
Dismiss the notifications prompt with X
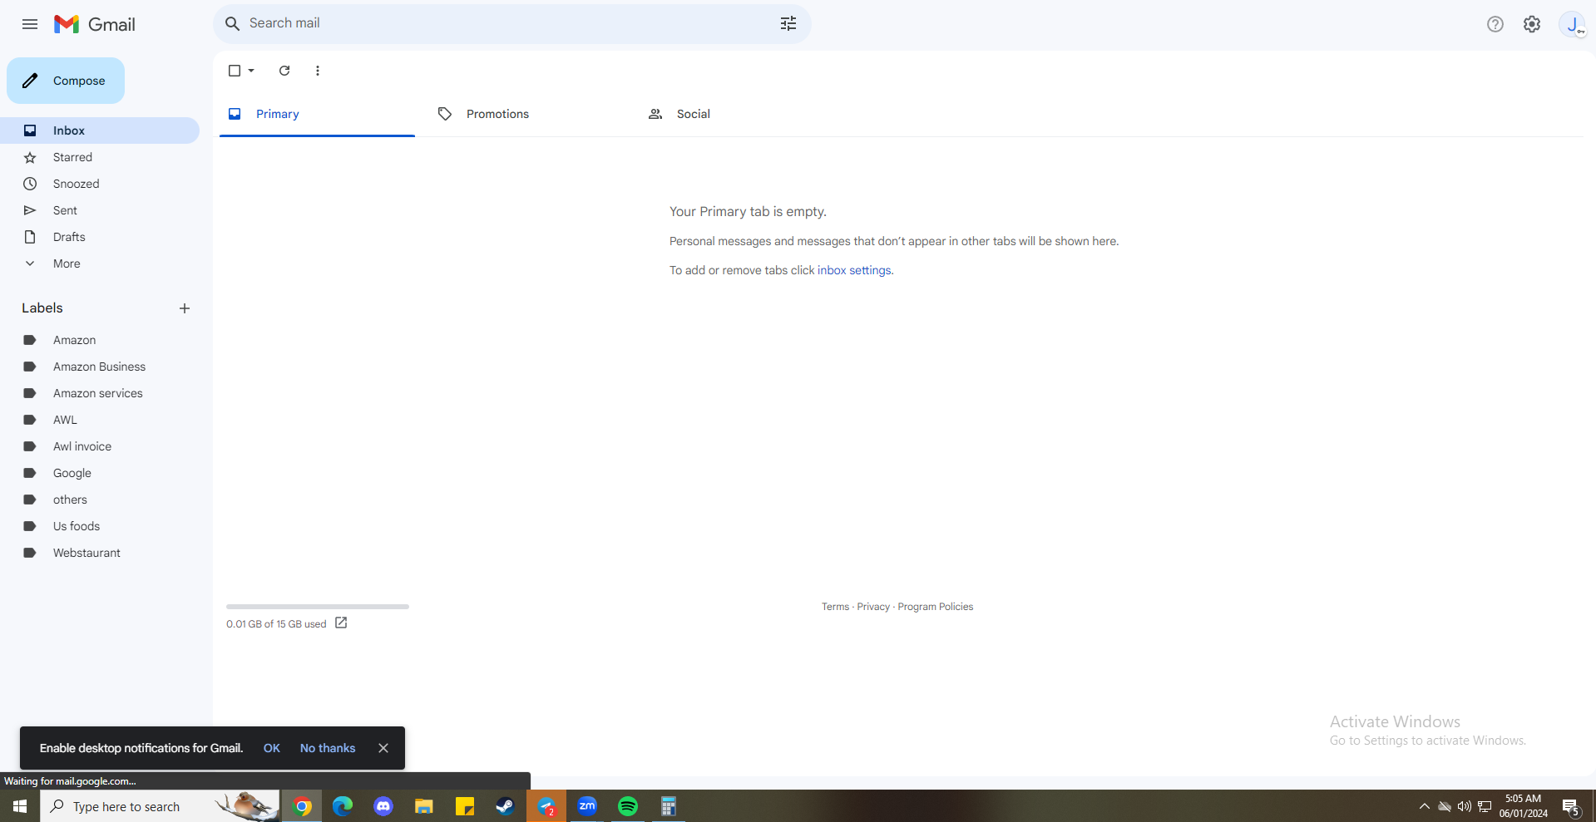(x=383, y=748)
